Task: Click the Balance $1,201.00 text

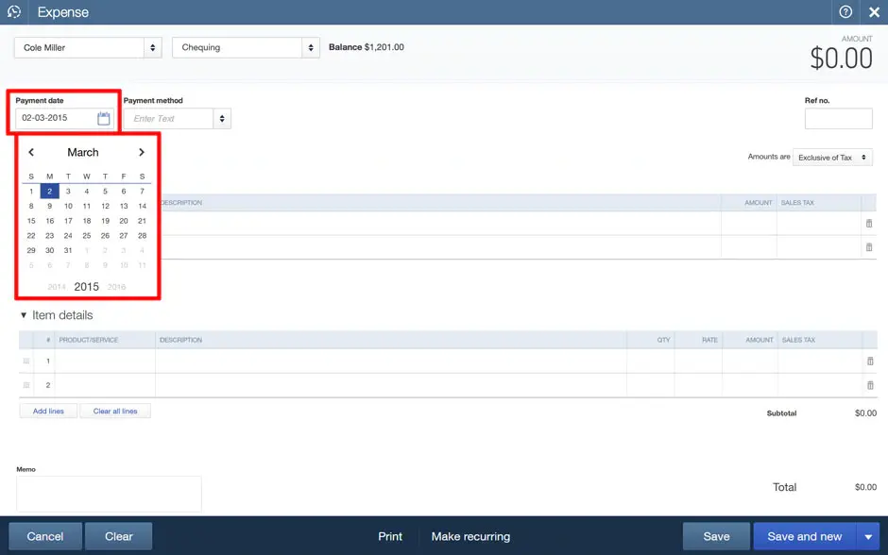Action: 367,47
